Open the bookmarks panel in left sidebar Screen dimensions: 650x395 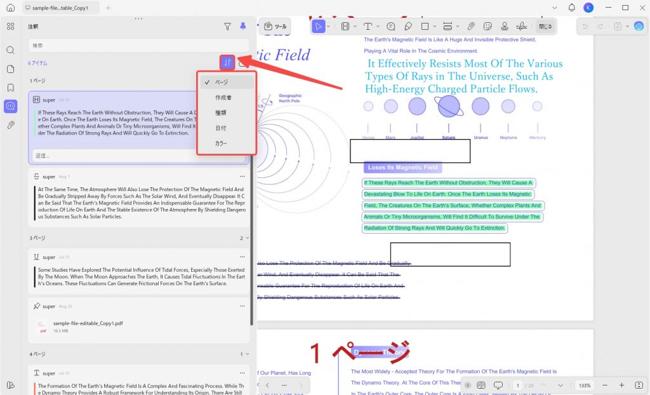pos(11,88)
